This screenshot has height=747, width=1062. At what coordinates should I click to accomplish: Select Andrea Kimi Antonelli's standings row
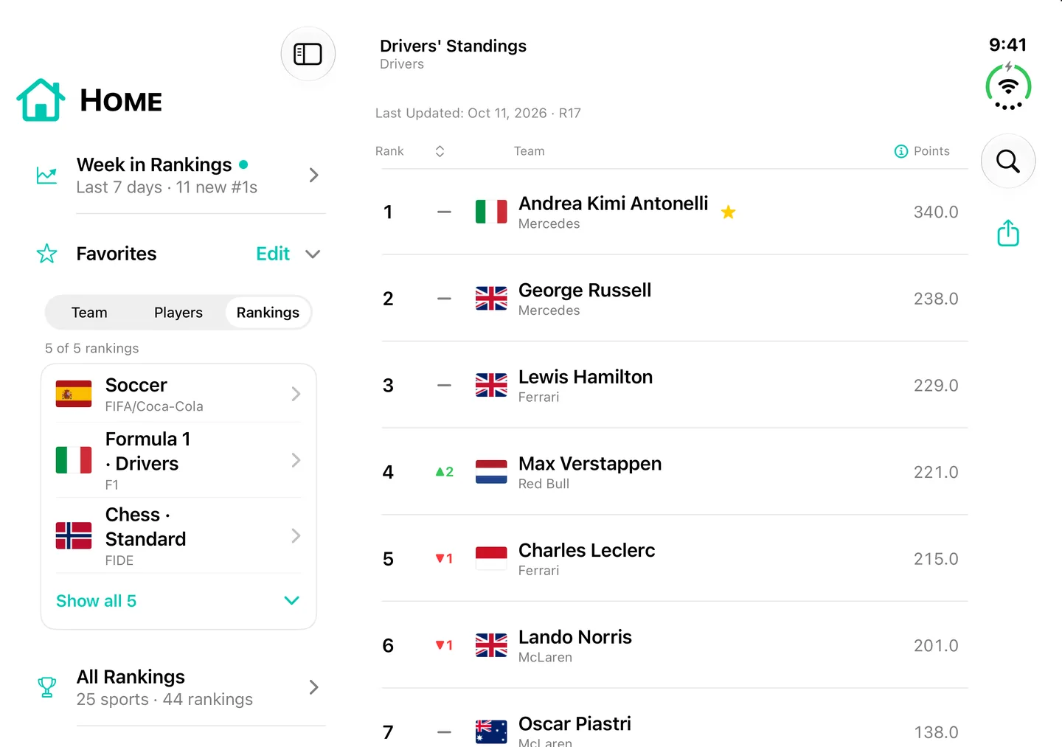click(x=674, y=212)
